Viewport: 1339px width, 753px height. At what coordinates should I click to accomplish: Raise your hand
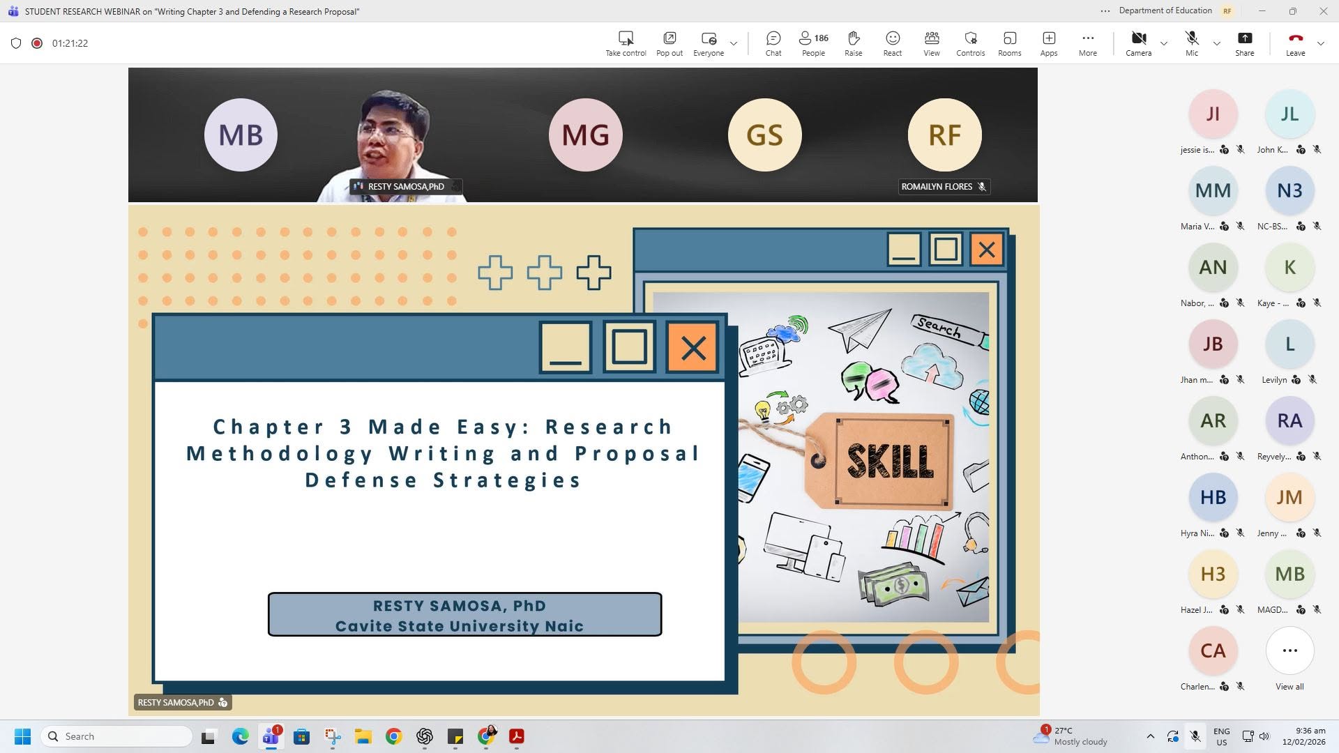(853, 43)
